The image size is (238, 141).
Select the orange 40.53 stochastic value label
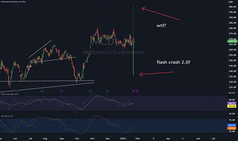(x=232, y=128)
